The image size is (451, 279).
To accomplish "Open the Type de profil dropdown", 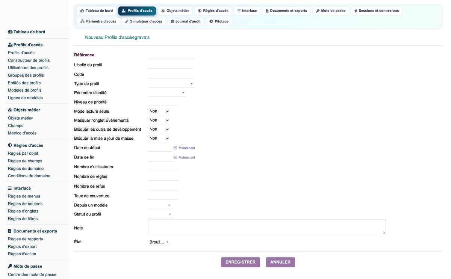I will tap(171, 84).
